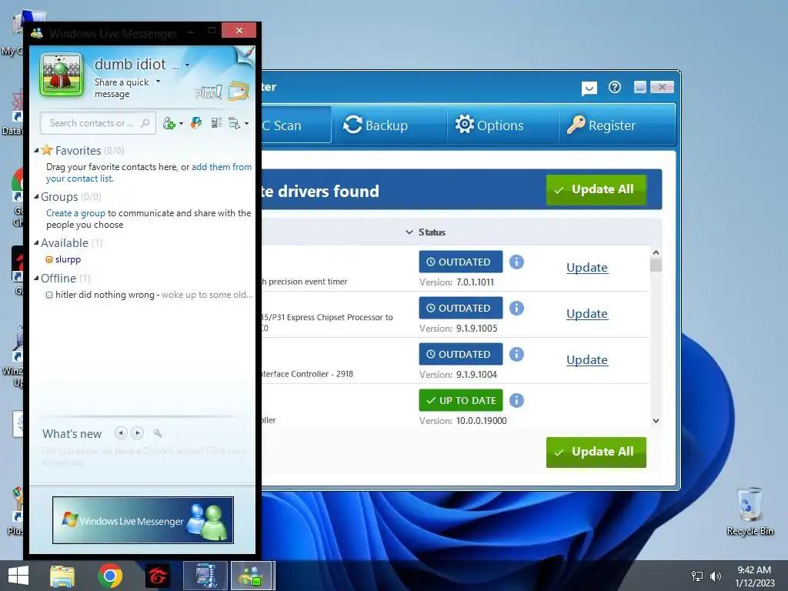The width and height of the screenshot is (788, 591).
Task: Click the Messenger profile picture avatar
Action: (62, 75)
